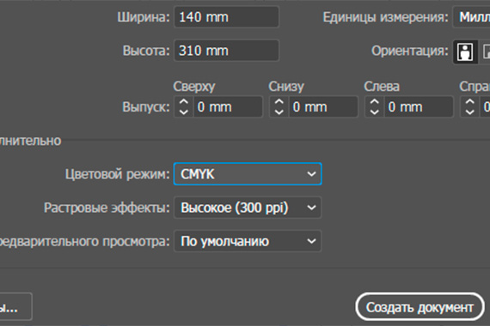490x326 pixels.
Task: Select portrait orientation icon
Action: click(465, 51)
